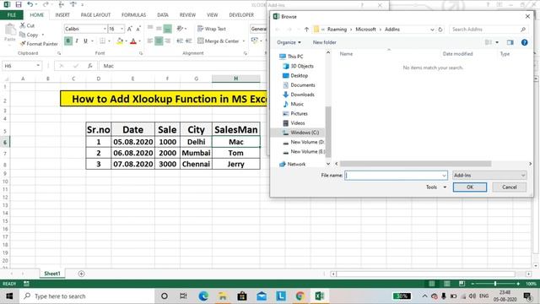Activate the Format Painter brush

[39, 44]
